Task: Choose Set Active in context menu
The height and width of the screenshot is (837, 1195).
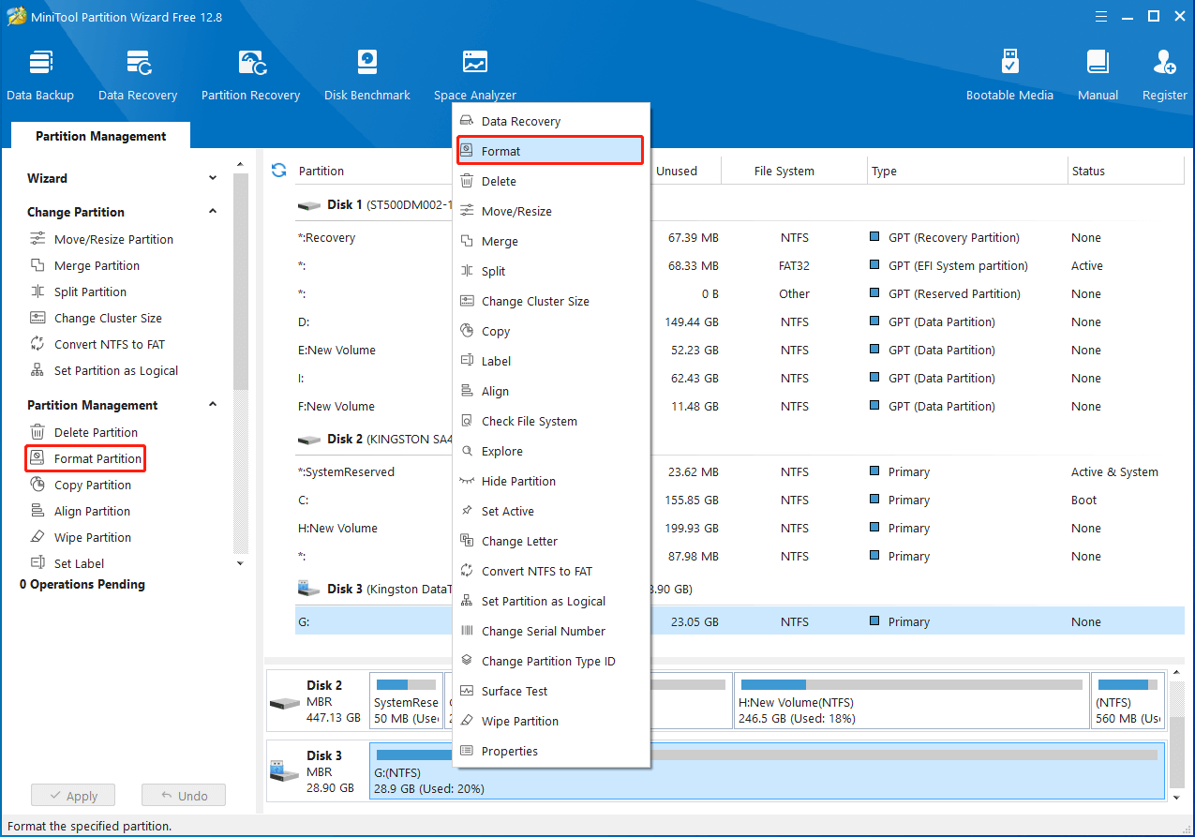Action: coord(551,511)
